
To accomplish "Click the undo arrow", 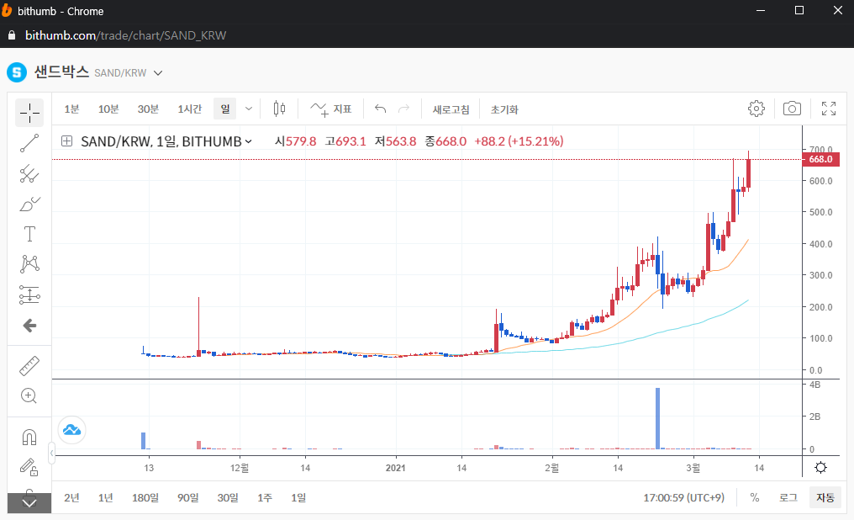I will [x=380, y=109].
